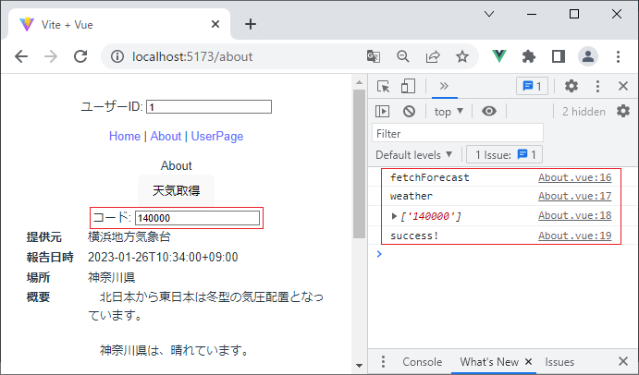Show more DevTools tabs with double chevron
Image resolution: width=639 pixels, height=375 pixels.
443,86
